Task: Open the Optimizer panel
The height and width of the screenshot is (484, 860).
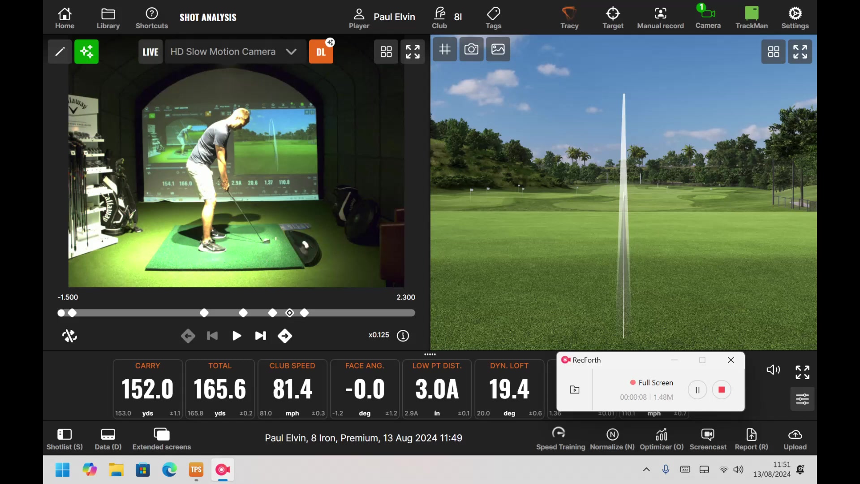Action: (x=661, y=438)
